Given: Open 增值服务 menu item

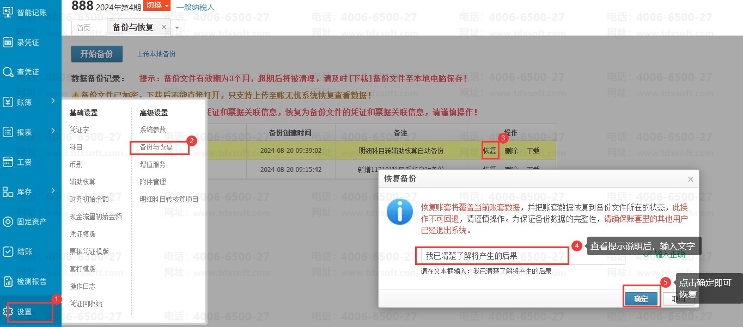Looking at the screenshot, I should (153, 164).
